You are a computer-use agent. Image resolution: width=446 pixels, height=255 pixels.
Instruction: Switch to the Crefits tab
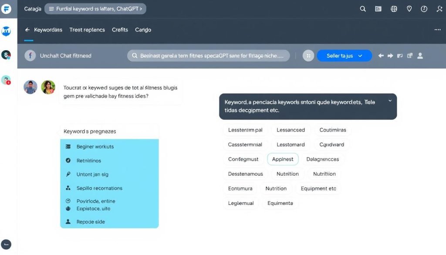coord(120,30)
